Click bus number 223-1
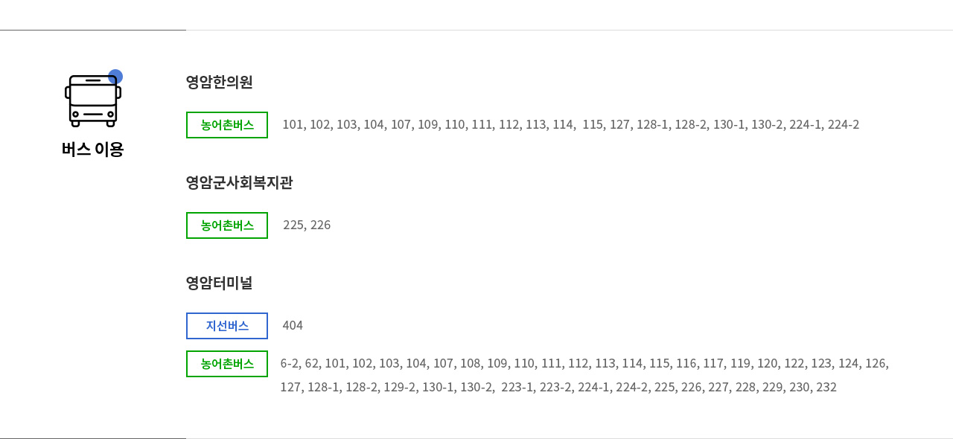 pyautogui.click(x=517, y=388)
